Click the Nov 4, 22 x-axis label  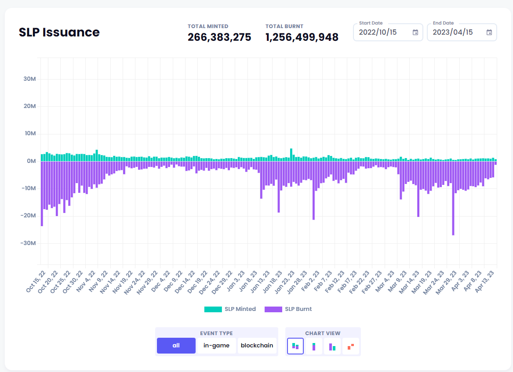point(86,281)
